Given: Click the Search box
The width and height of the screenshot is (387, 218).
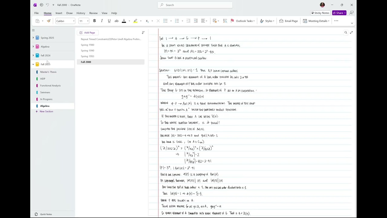Looking at the screenshot, I should point(195,5).
